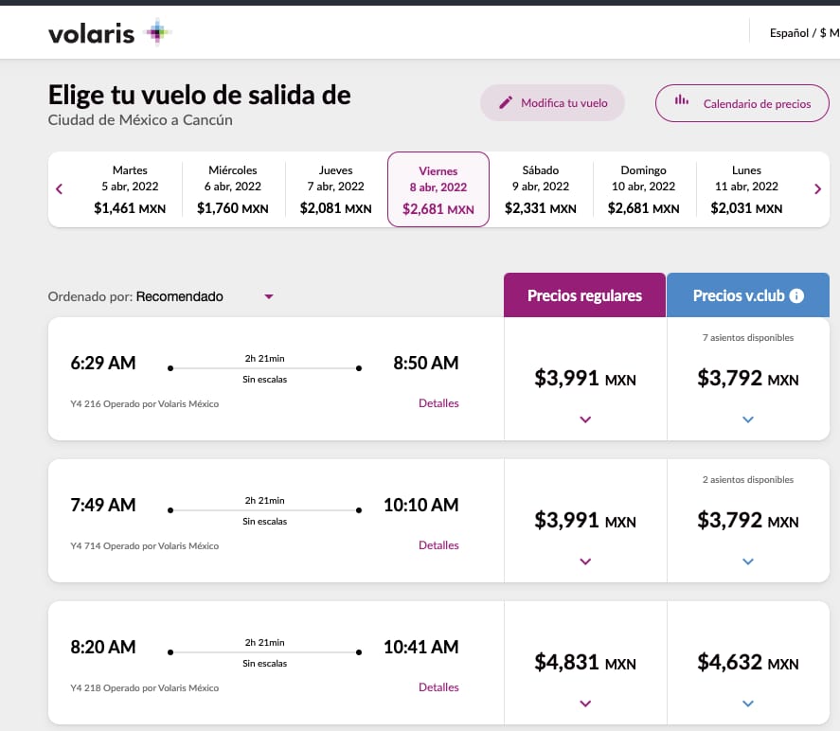Open Detalles for the 6:29 AM flight
840x731 pixels.
point(438,403)
